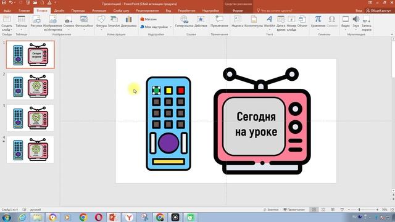
Task: Open the Format (Формат) drawing tools tab
Action: 238,10
